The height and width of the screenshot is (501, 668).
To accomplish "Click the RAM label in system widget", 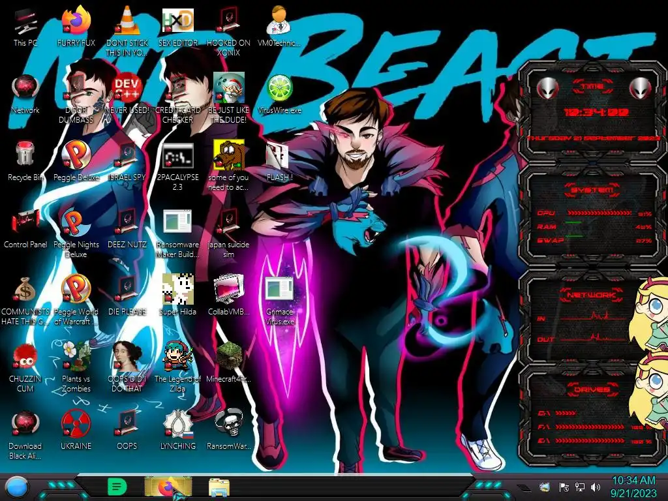I will coord(547,226).
